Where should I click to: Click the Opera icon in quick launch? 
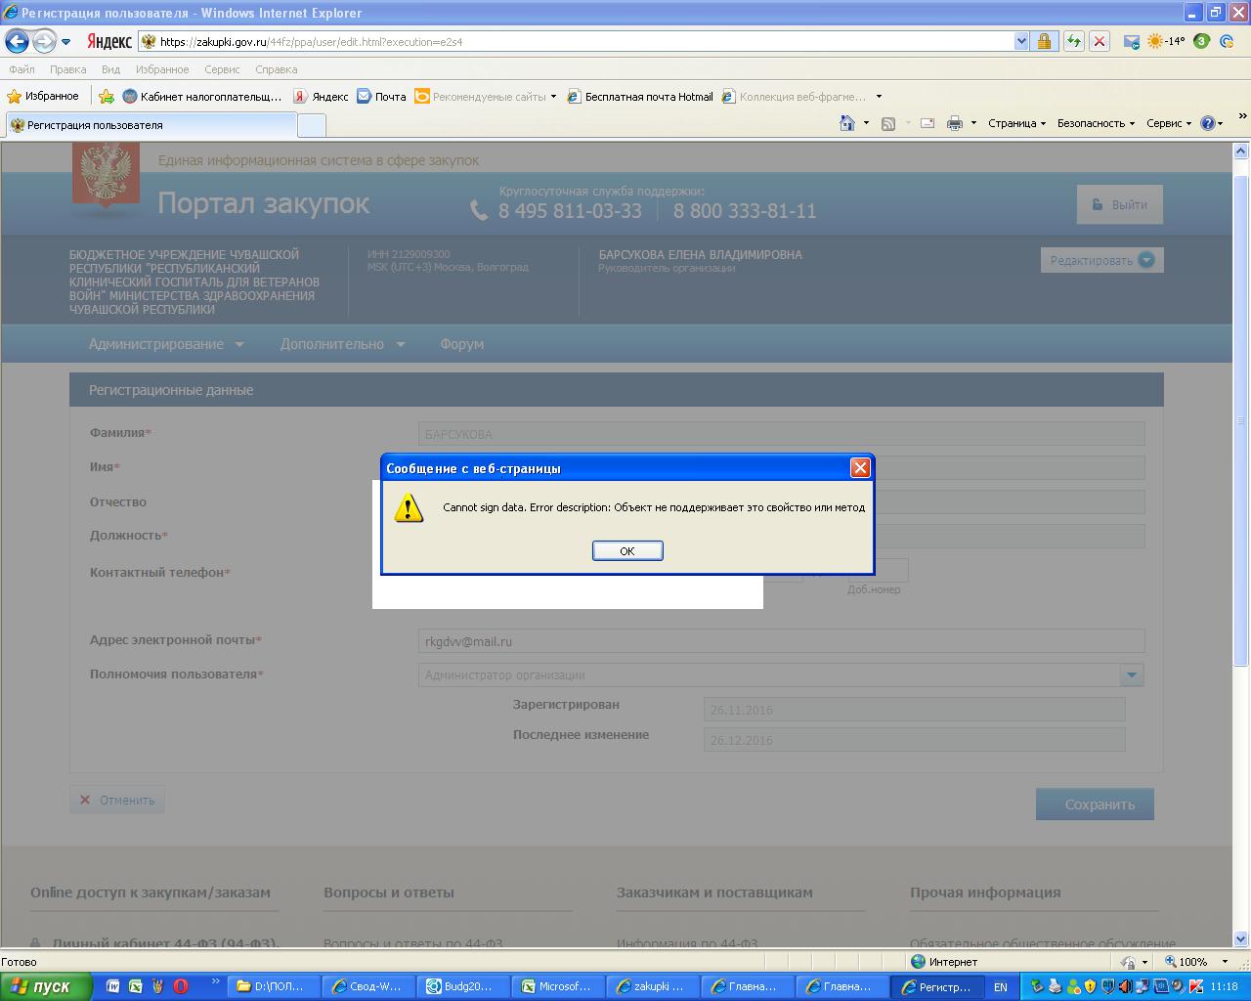tap(181, 986)
